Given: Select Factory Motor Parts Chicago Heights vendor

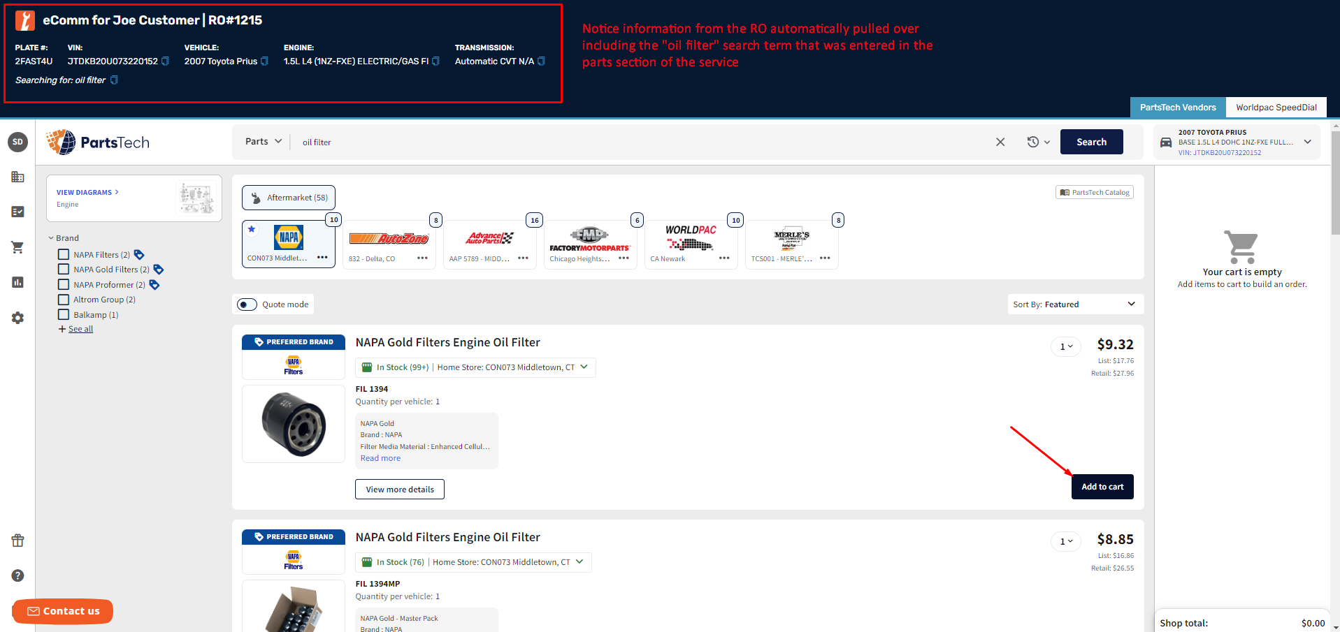Looking at the screenshot, I should point(590,244).
